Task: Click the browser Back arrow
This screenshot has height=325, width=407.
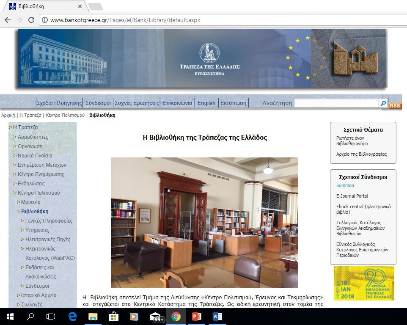Action: click(8, 20)
